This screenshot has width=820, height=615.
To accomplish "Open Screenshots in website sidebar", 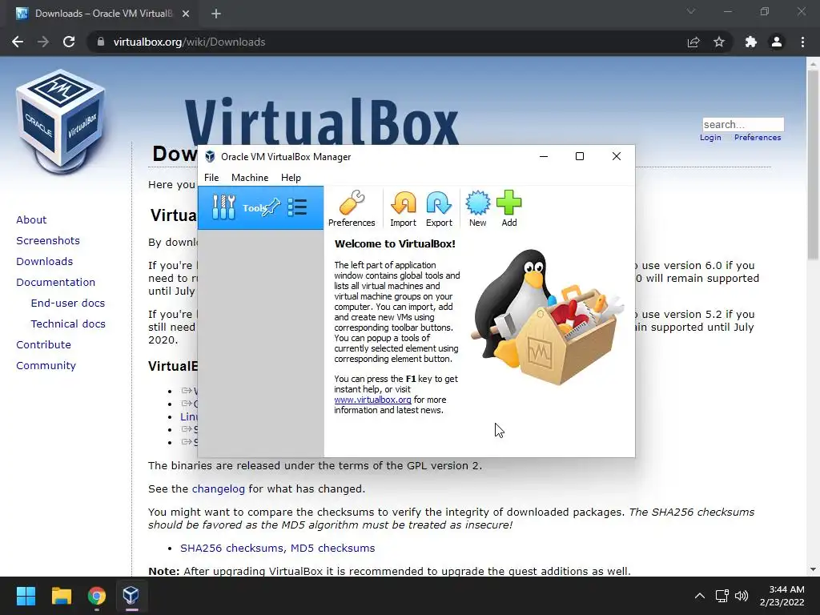I will pos(48,240).
